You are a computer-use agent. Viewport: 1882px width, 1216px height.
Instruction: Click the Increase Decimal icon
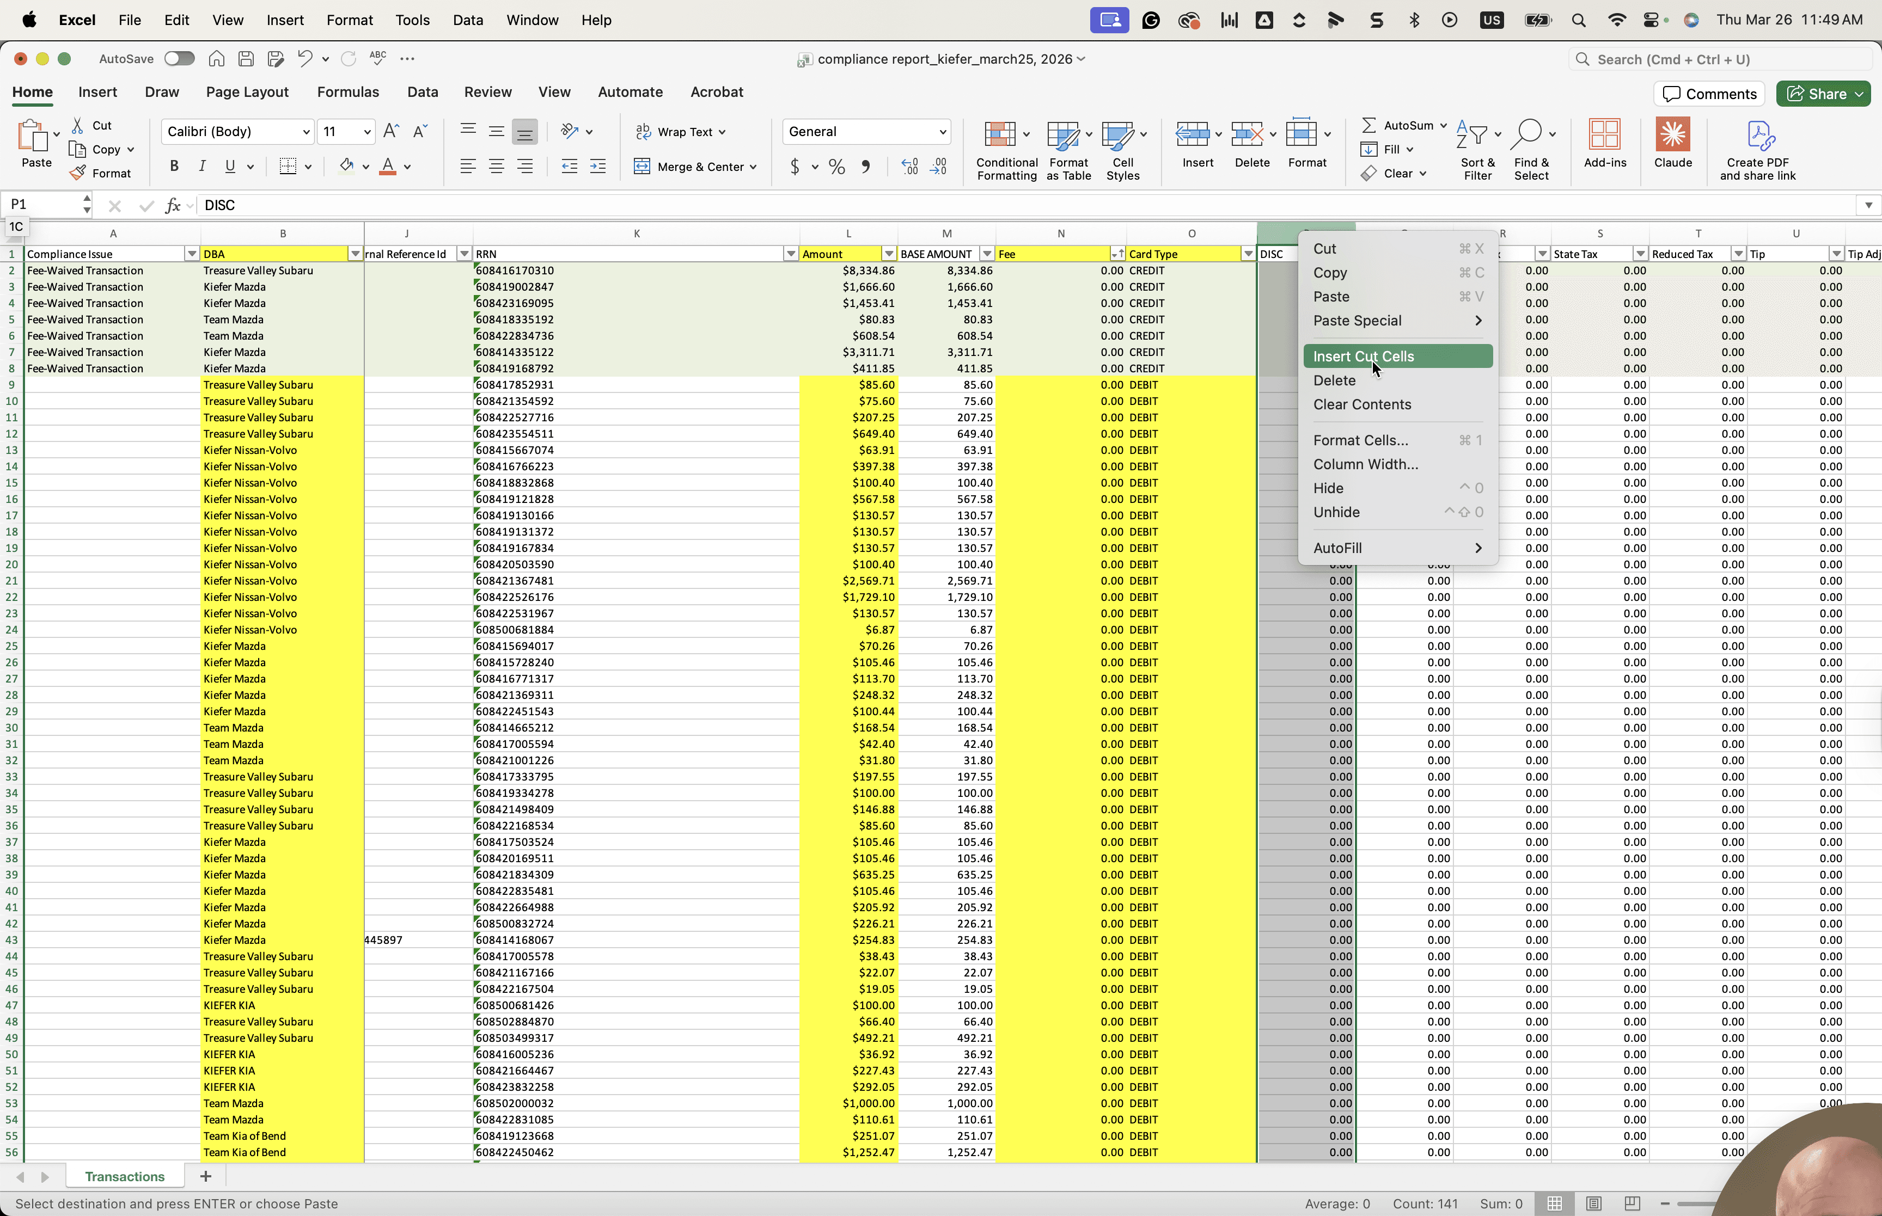[x=910, y=167]
